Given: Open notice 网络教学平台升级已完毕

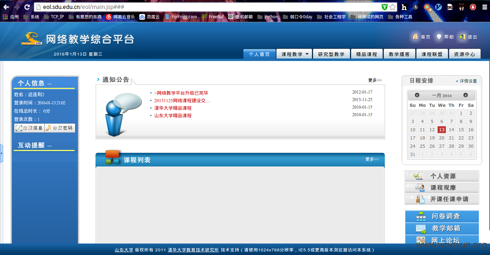Looking at the screenshot, I should tap(181, 93).
